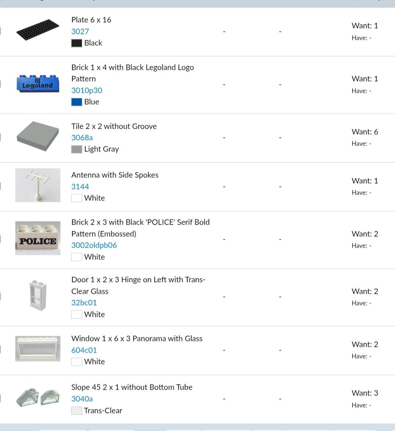Open the 3002oldpb06 part link

[x=94, y=245]
